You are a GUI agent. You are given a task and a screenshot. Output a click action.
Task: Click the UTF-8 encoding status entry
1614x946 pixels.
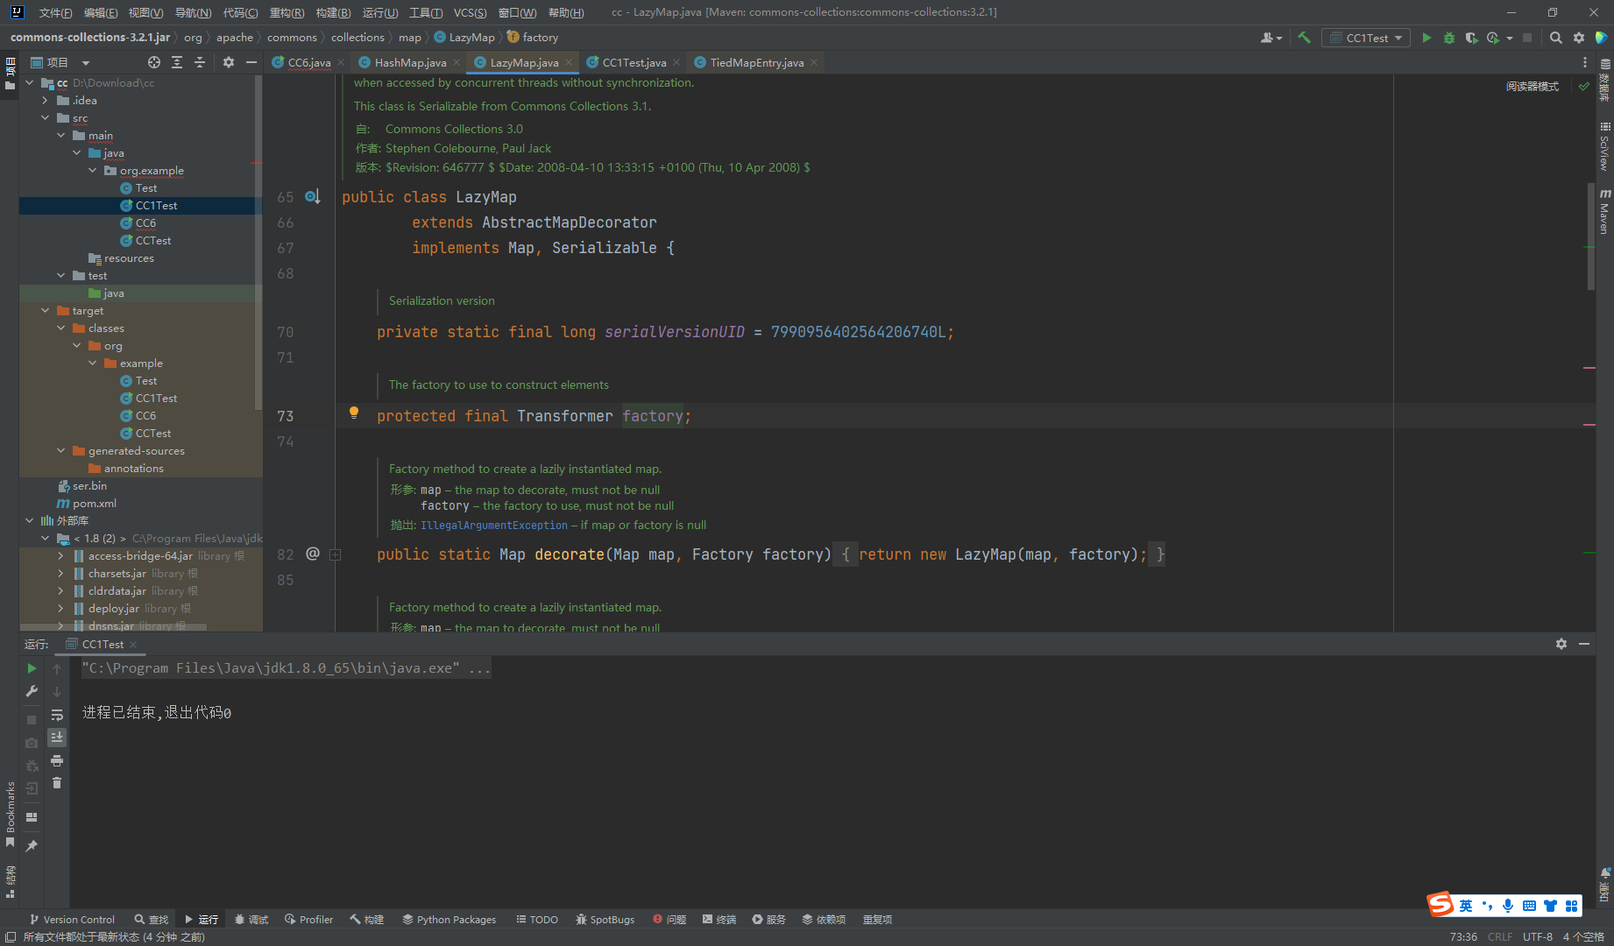coord(1538,936)
